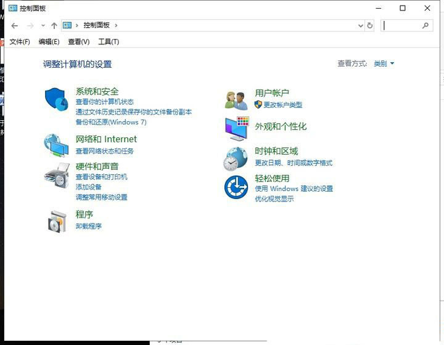444x345 pixels.
Task: Open 网络和 Internet category link
Action: point(106,139)
